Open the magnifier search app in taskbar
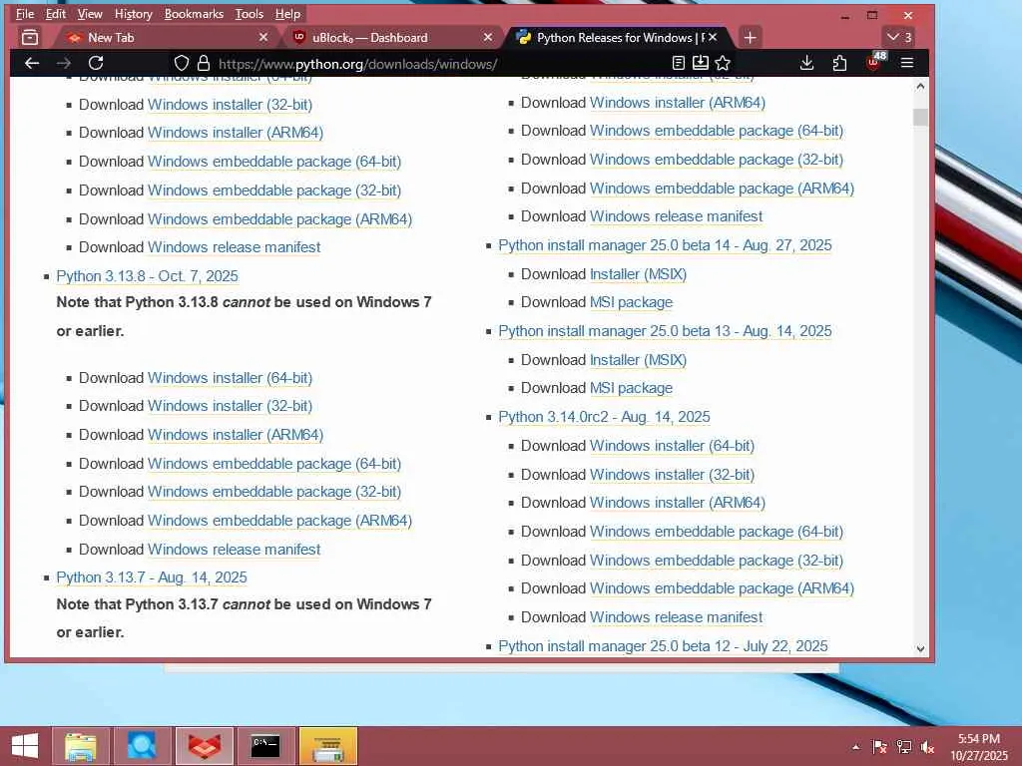This screenshot has width=1022, height=766. [x=142, y=746]
